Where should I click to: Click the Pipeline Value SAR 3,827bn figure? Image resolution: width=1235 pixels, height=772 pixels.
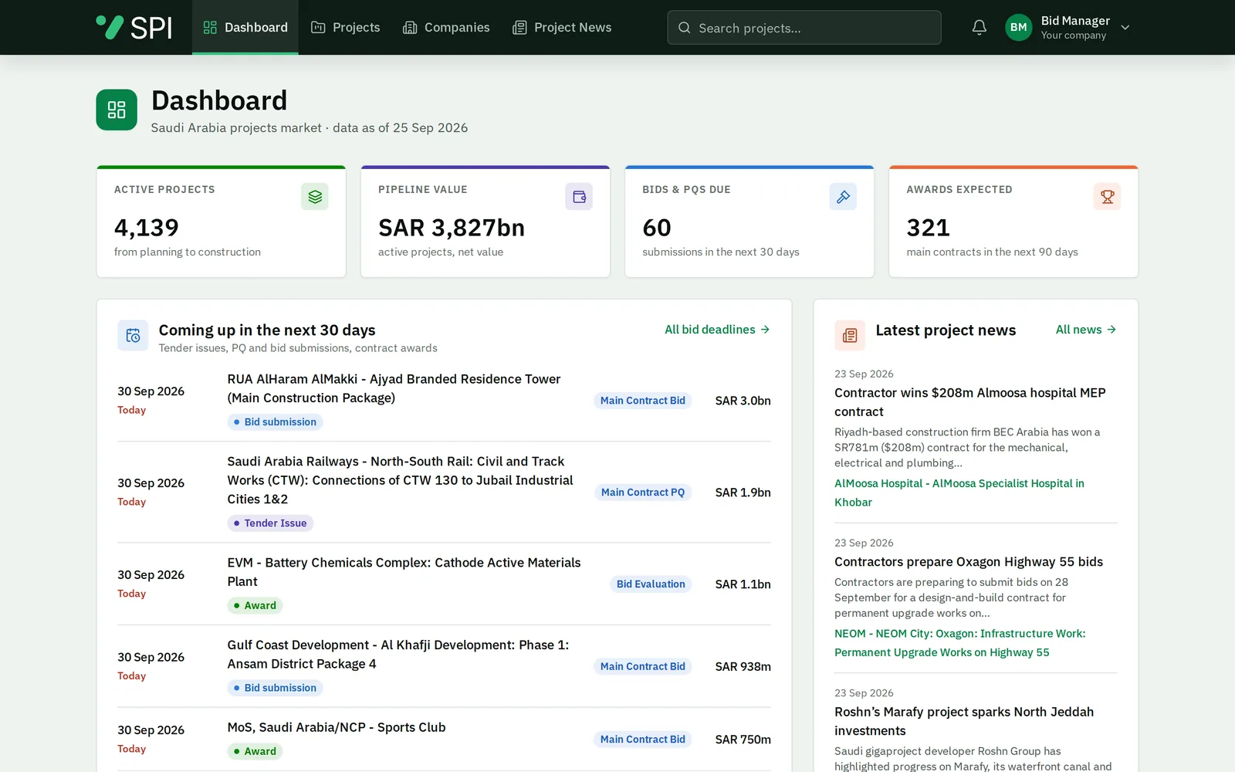click(x=452, y=228)
